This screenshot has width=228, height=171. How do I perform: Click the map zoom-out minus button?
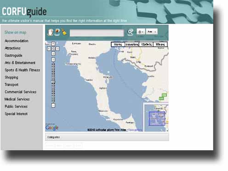pyautogui.click(x=53, y=106)
